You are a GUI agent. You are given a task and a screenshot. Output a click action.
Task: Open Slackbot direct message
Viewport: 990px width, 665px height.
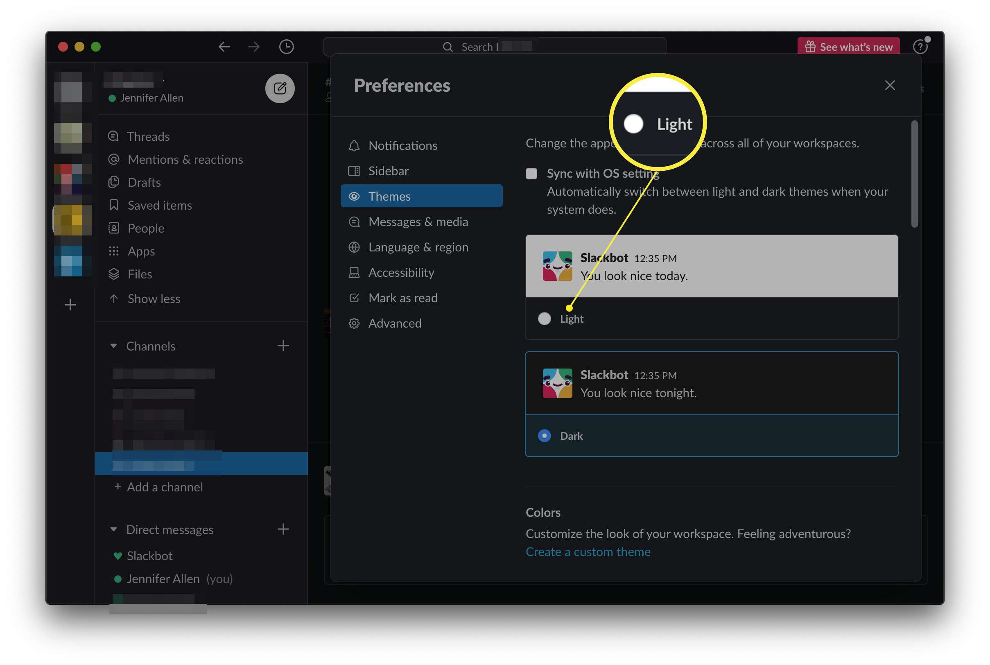coord(149,556)
